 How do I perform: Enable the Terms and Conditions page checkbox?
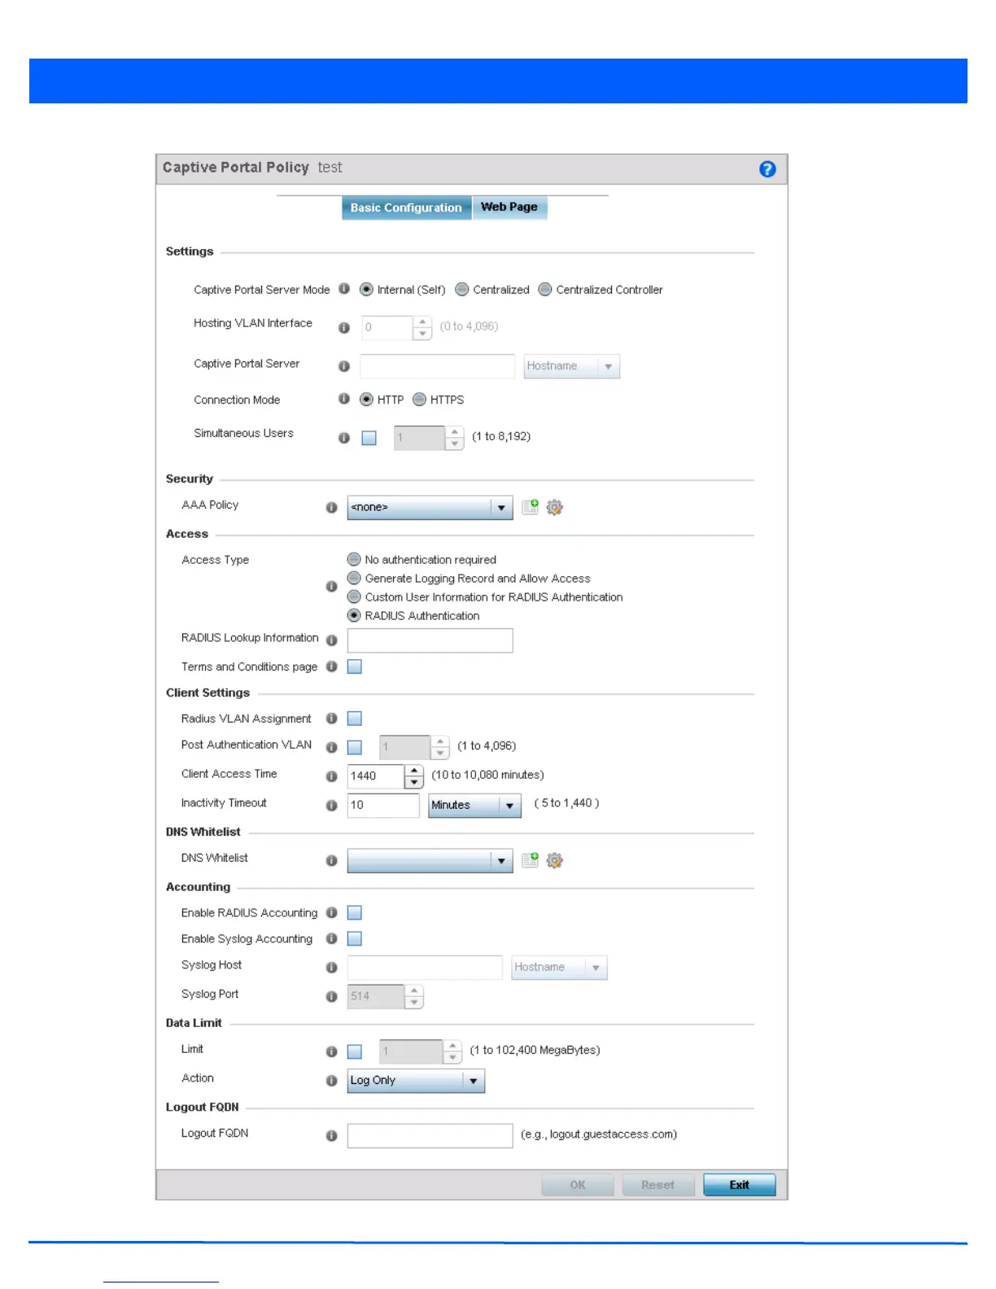[355, 666]
